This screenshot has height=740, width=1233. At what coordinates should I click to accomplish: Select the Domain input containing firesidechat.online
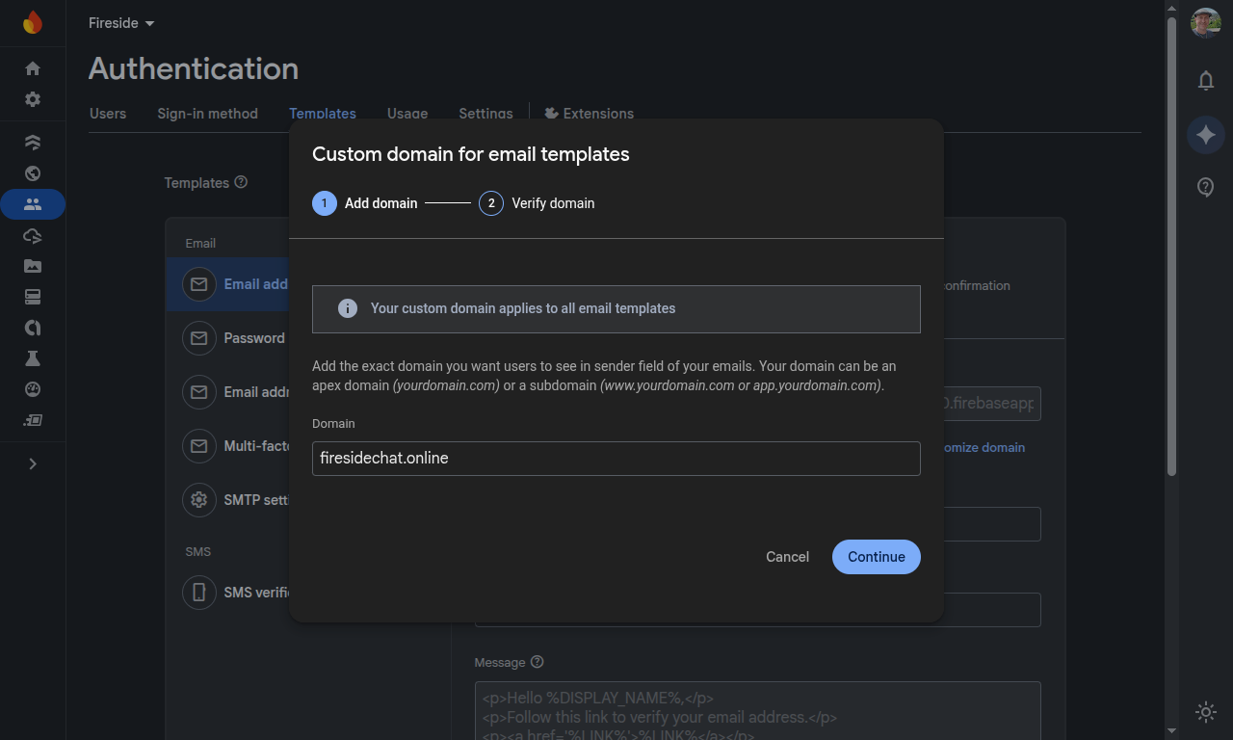pyautogui.click(x=616, y=459)
